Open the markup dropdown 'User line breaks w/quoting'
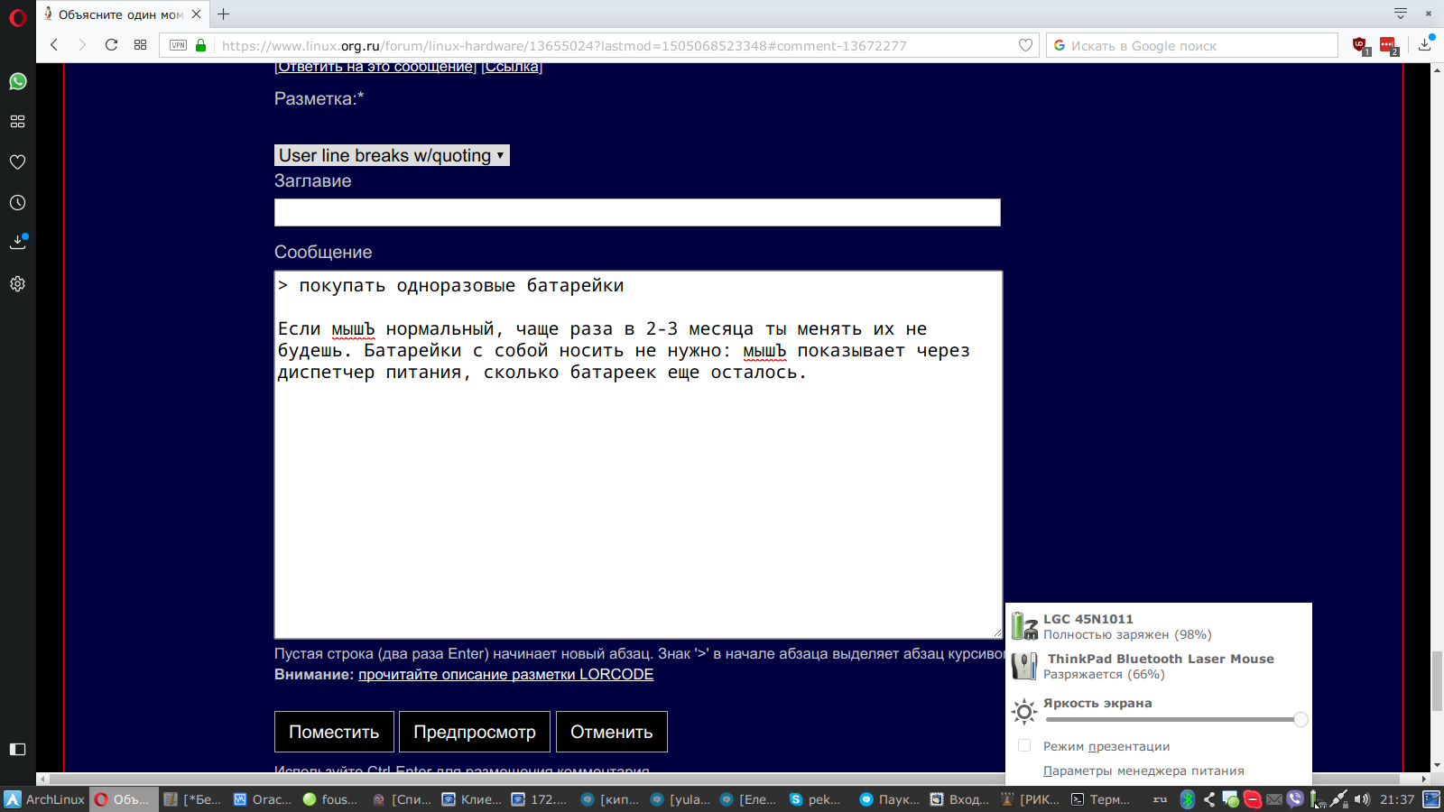 pos(392,155)
